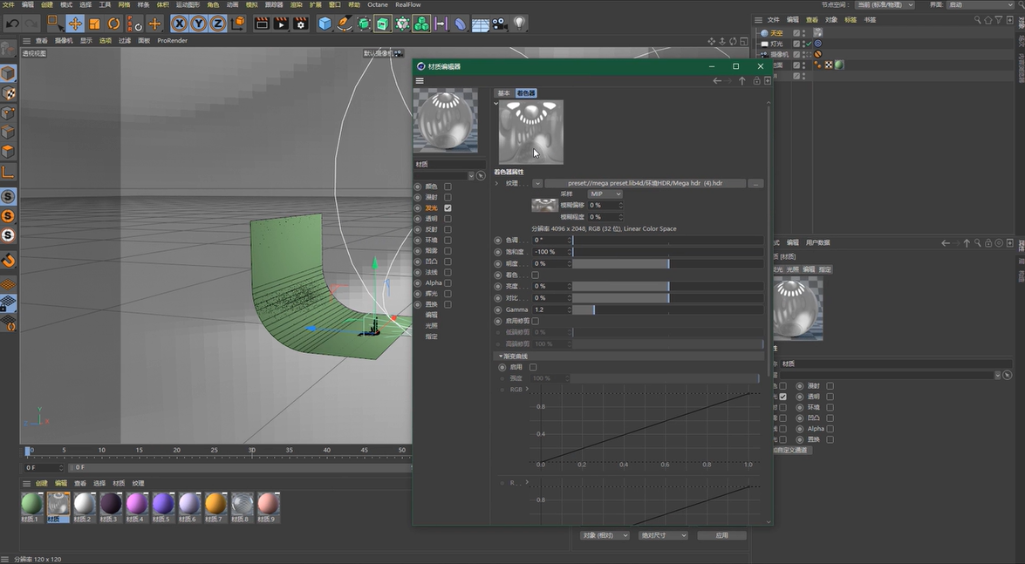Viewport: 1025px width, 564px height.
Task: Open the RealFlow menu
Action: pyautogui.click(x=408, y=4)
